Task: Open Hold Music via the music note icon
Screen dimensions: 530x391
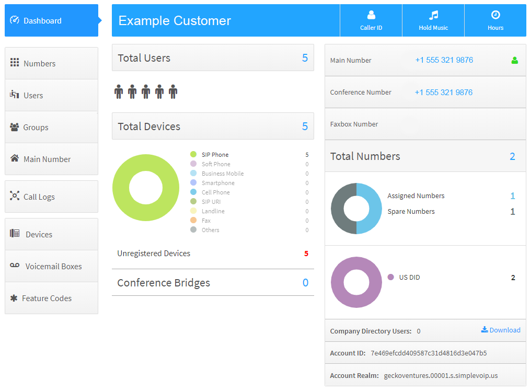Action: pyautogui.click(x=433, y=15)
